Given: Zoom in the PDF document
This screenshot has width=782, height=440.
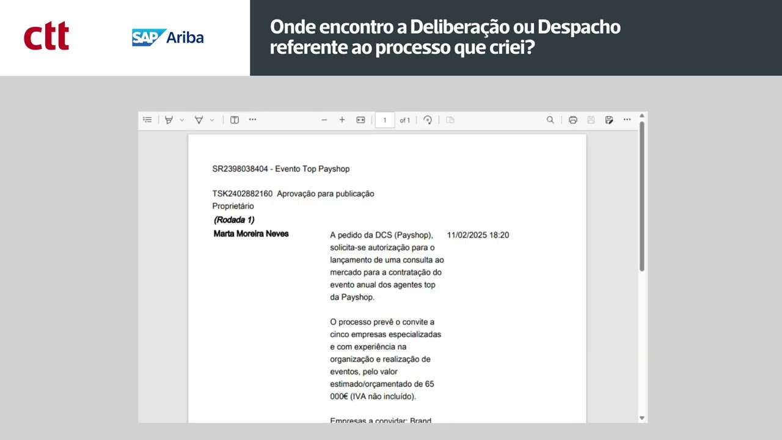Looking at the screenshot, I should 342,120.
